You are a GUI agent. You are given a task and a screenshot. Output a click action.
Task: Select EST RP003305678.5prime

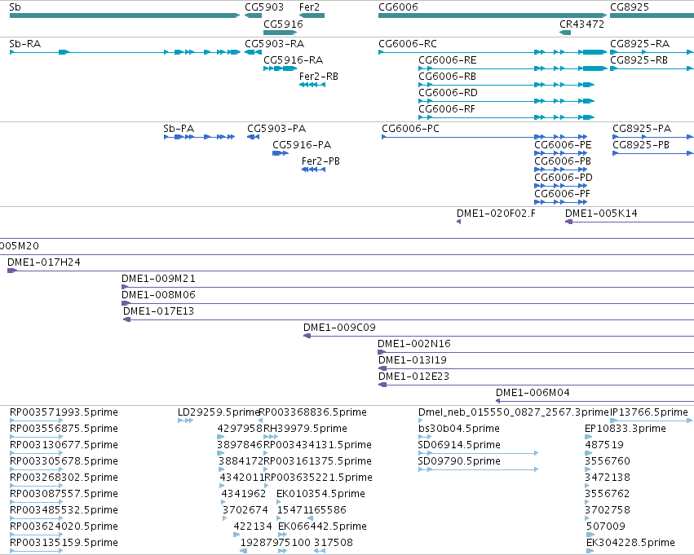tap(64, 462)
